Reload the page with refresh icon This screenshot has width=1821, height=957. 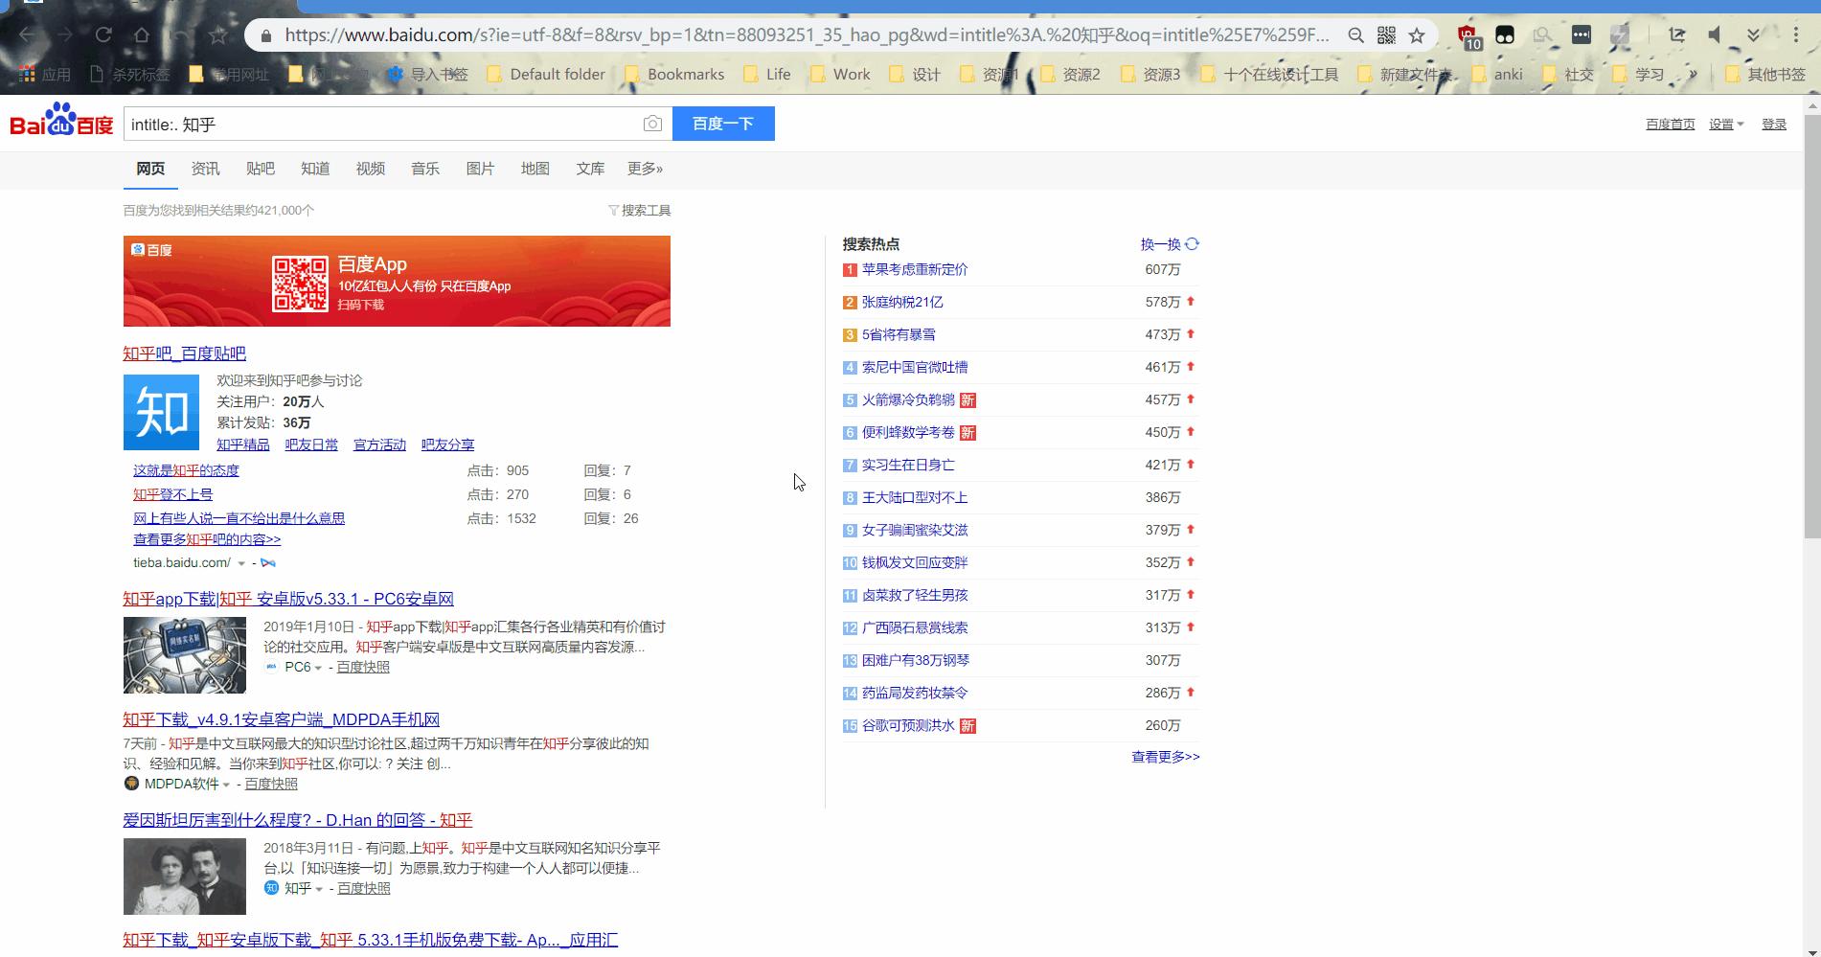103,35
